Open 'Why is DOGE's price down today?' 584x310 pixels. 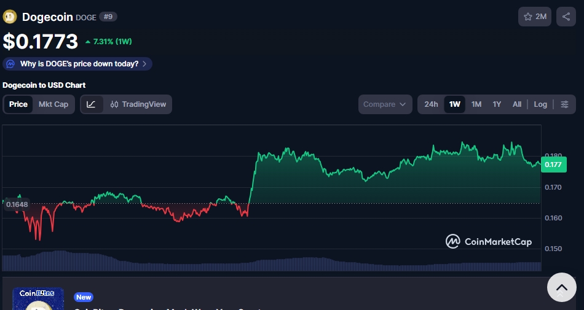click(77, 64)
